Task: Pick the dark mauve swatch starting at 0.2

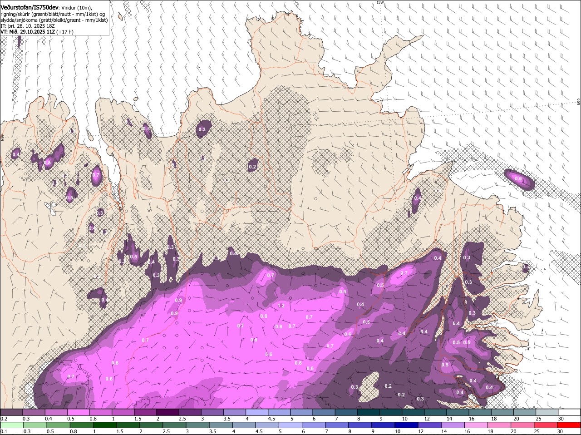Action: click(x=12, y=412)
